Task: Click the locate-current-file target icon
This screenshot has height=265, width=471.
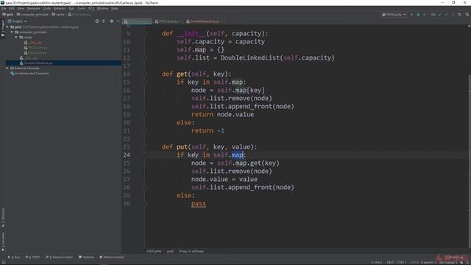Action: (96, 21)
